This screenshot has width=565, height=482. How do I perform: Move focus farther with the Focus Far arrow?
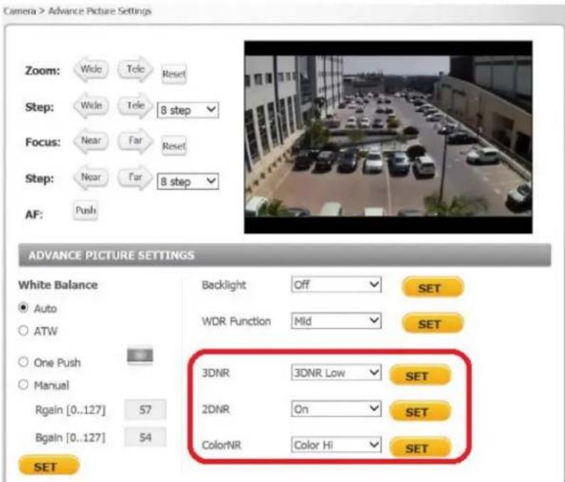[135, 141]
